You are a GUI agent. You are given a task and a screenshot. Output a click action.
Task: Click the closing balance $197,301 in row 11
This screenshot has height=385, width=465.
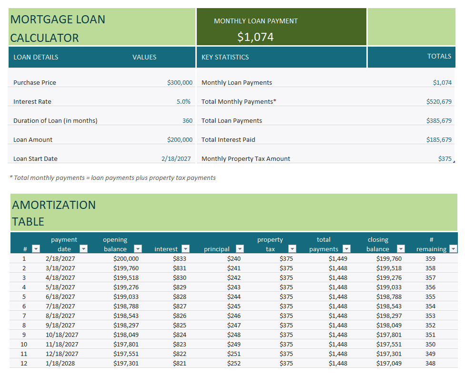[x=389, y=354]
